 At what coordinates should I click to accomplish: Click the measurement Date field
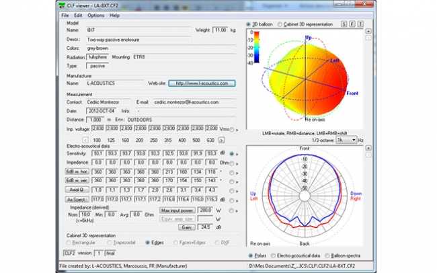pos(101,111)
